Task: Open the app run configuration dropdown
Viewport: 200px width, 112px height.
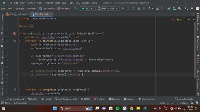Action: pyautogui.click(x=87, y=8)
